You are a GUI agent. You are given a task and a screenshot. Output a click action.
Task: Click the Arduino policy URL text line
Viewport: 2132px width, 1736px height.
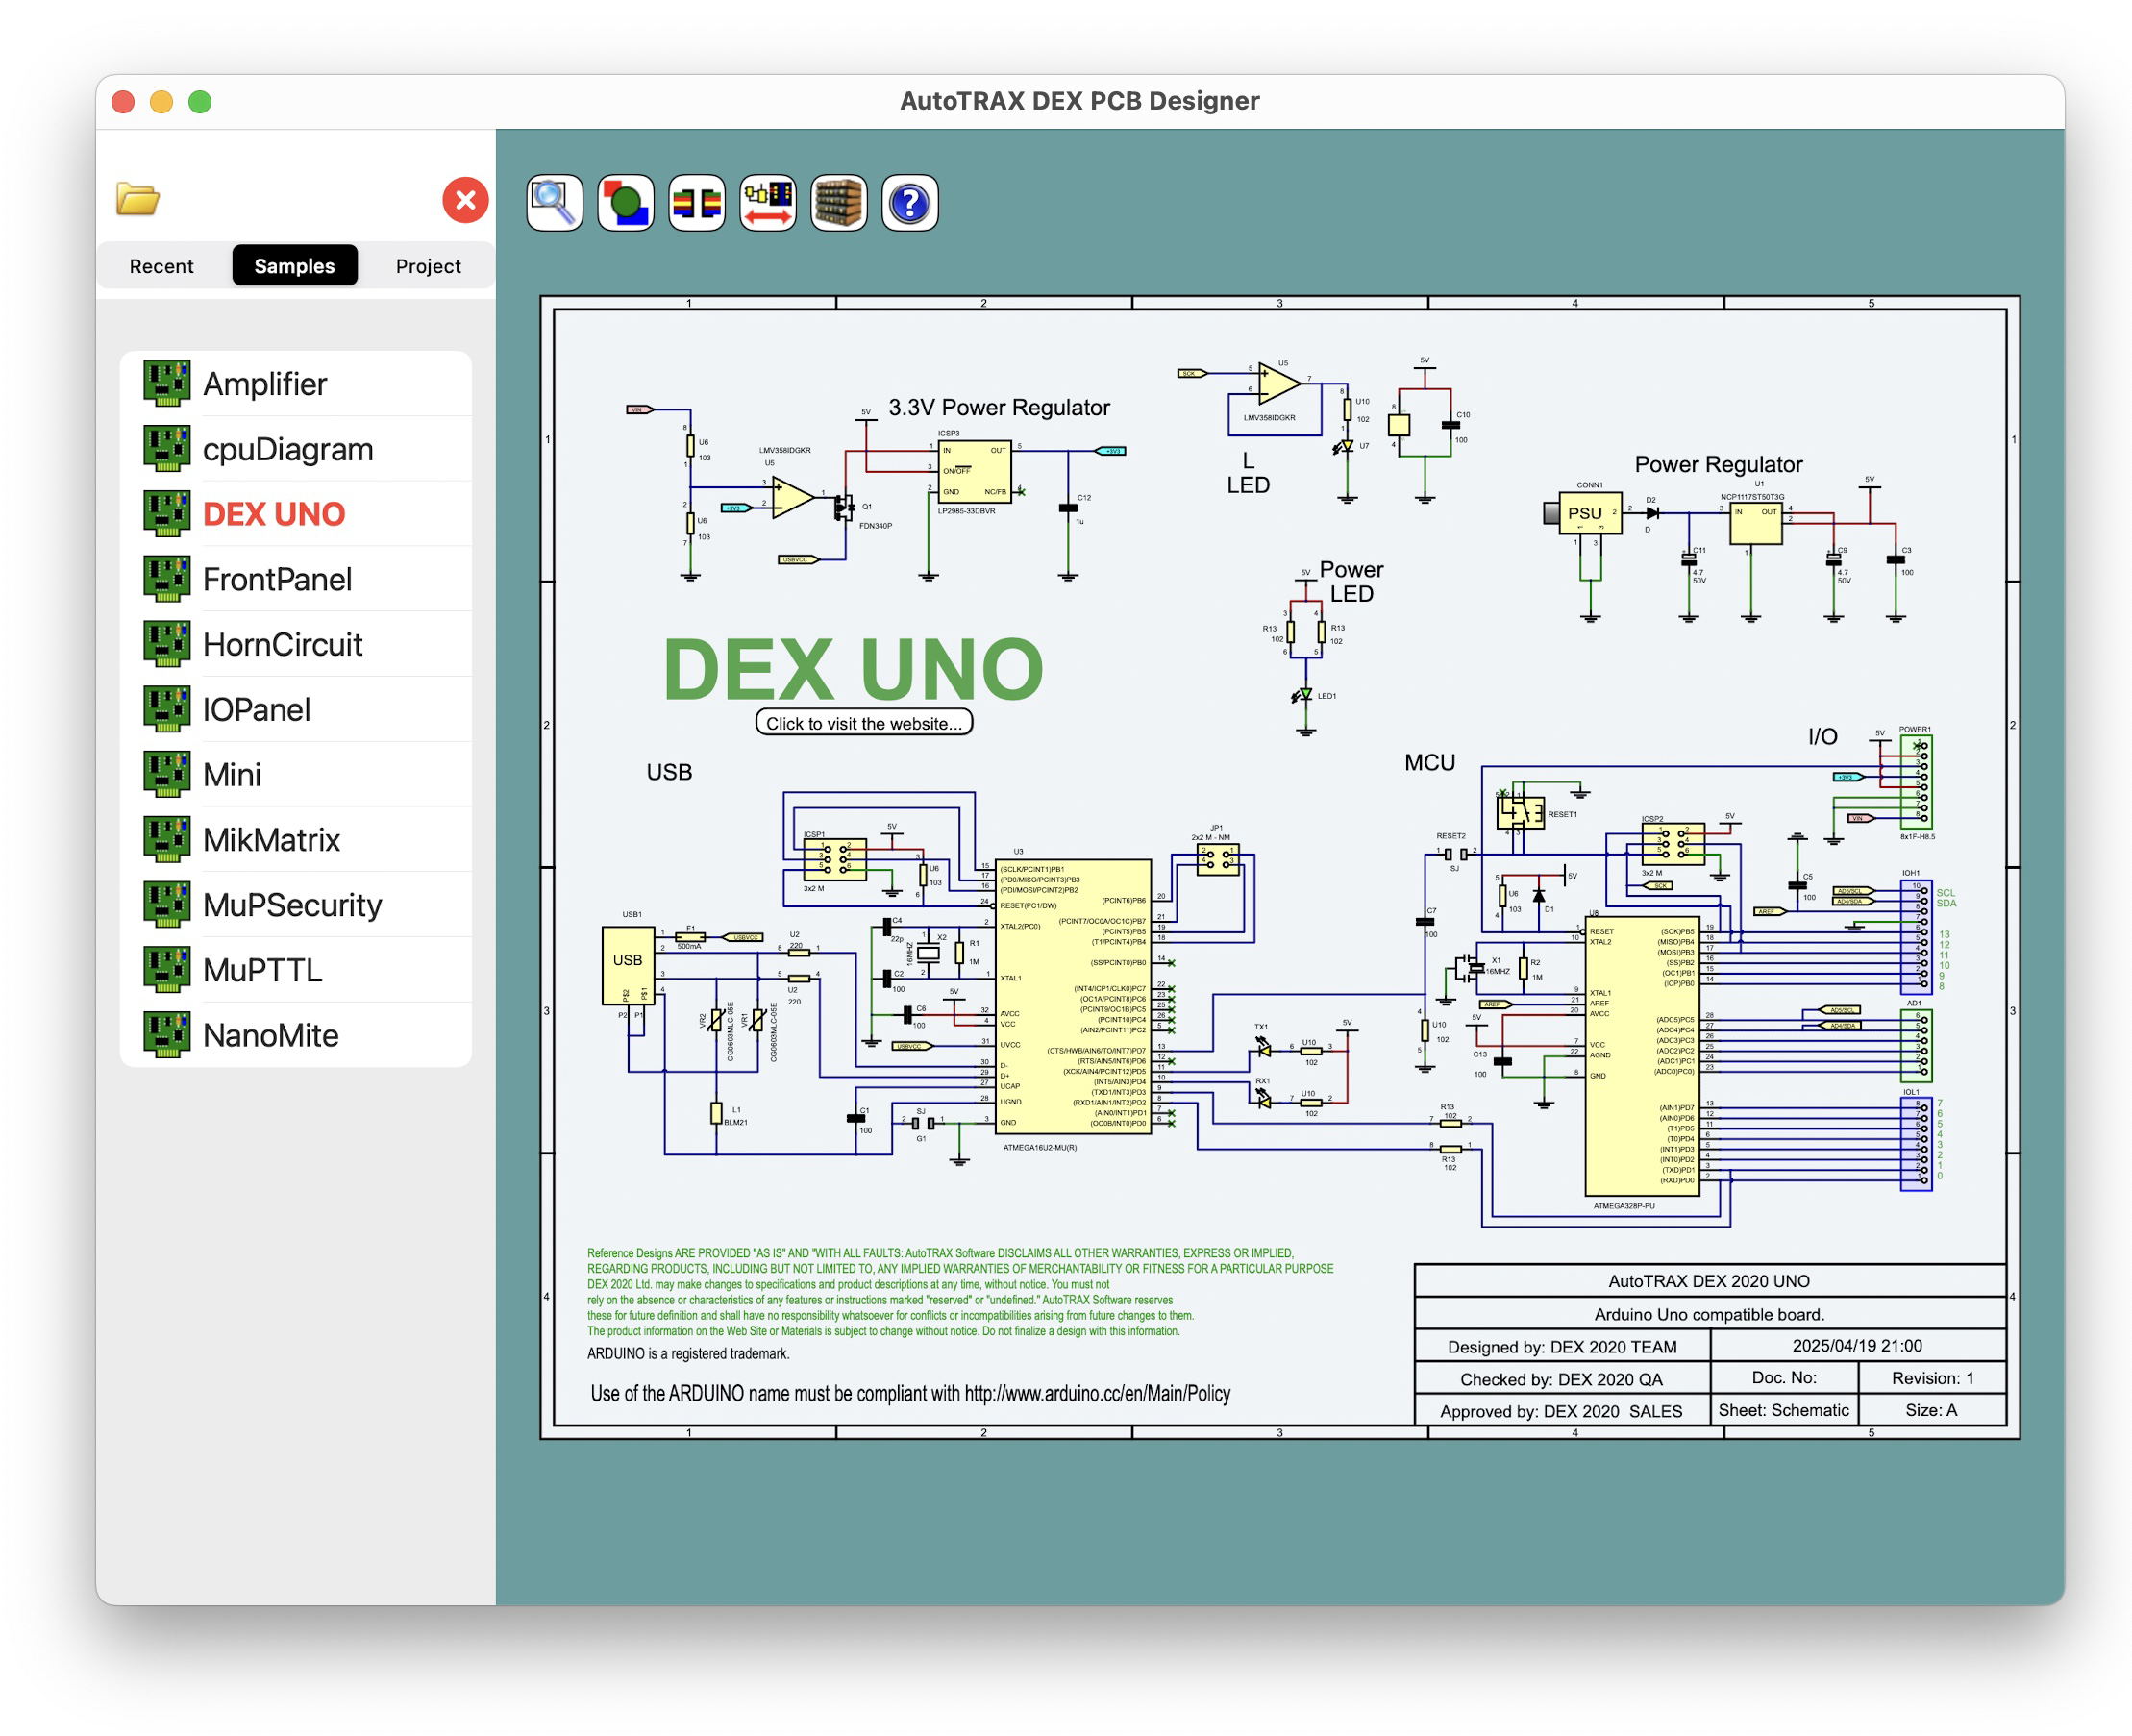(x=910, y=1393)
